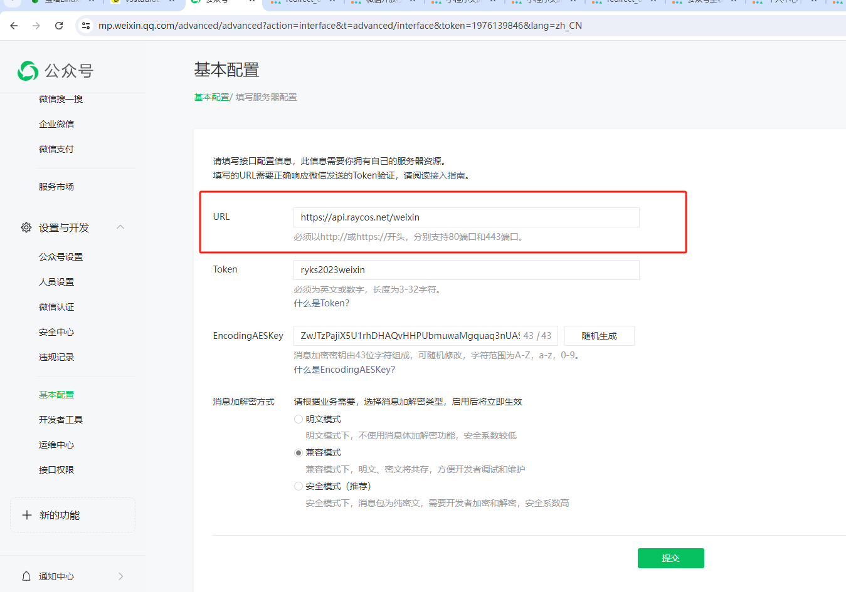Viewport: 846px width, 592px height.
Task: Open 微信认证 in the sidebar
Action: pos(56,307)
